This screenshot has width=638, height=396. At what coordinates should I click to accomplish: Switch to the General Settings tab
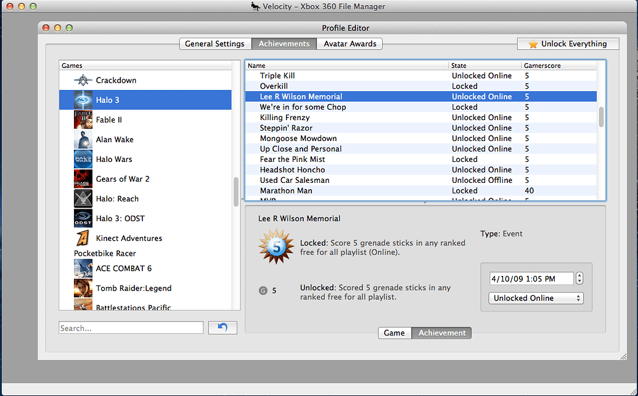coord(215,44)
